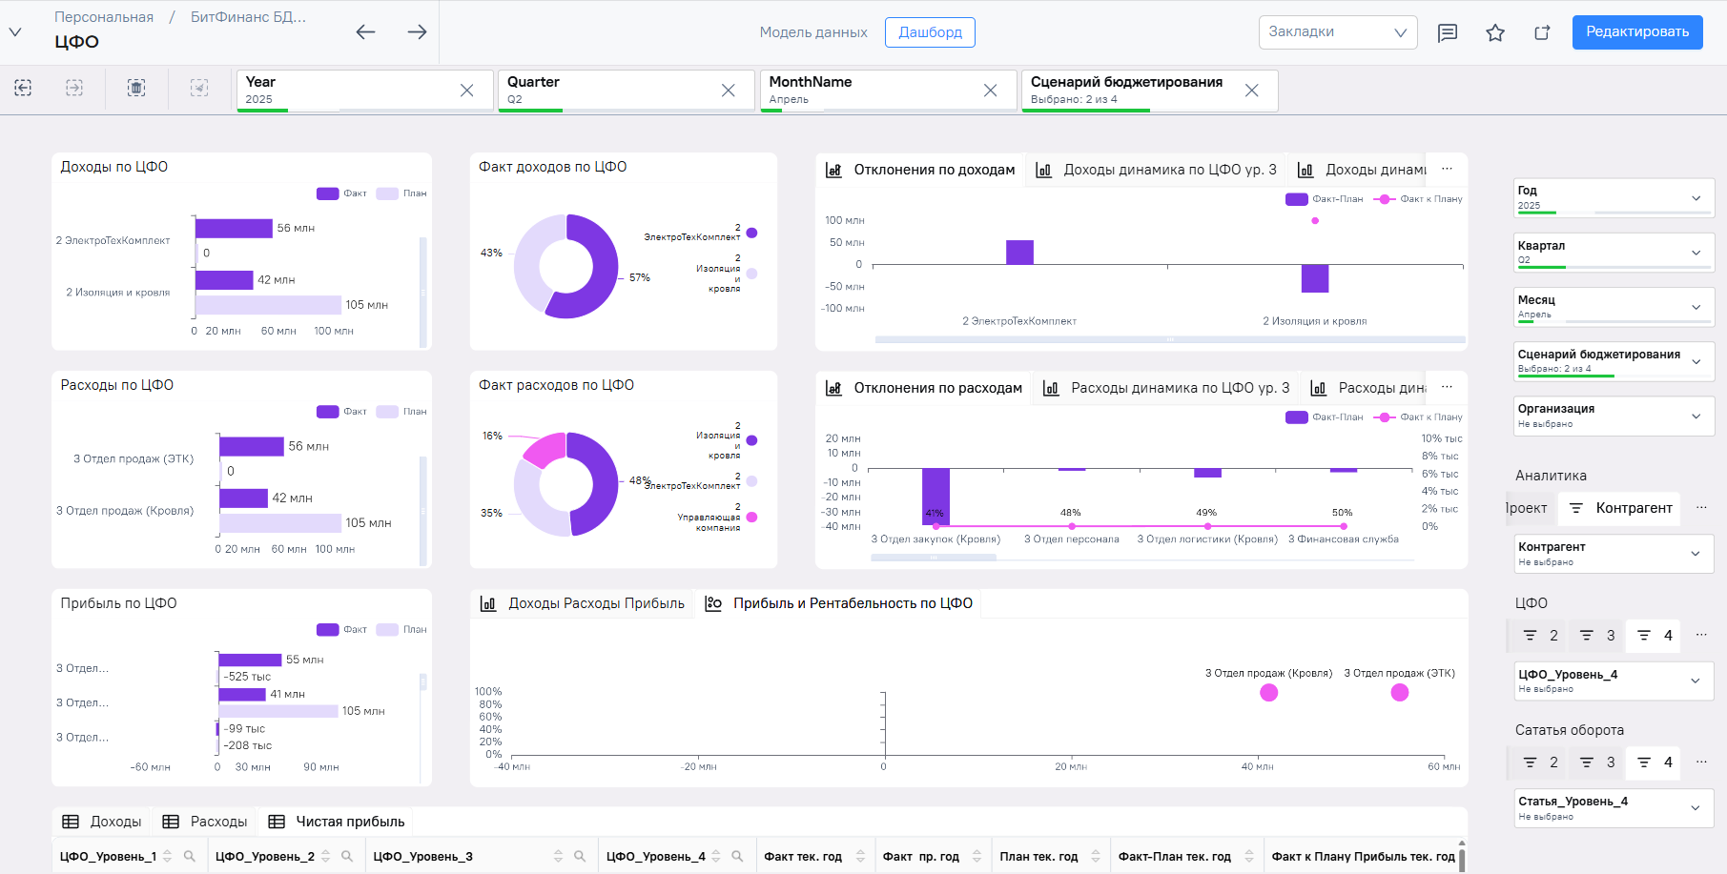Add dashboard to favorites with star icon
This screenshot has height=874, width=1727.
pyautogui.click(x=1495, y=32)
